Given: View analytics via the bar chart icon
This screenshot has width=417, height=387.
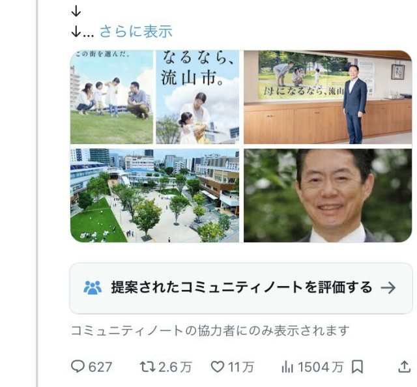Looking at the screenshot, I should click(x=287, y=367).
